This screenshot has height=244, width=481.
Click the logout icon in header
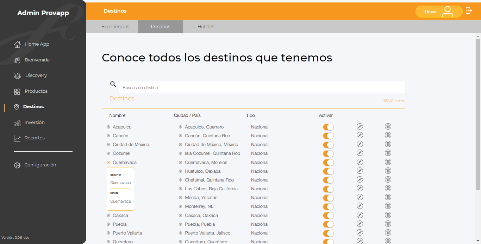tap(469, 11)
